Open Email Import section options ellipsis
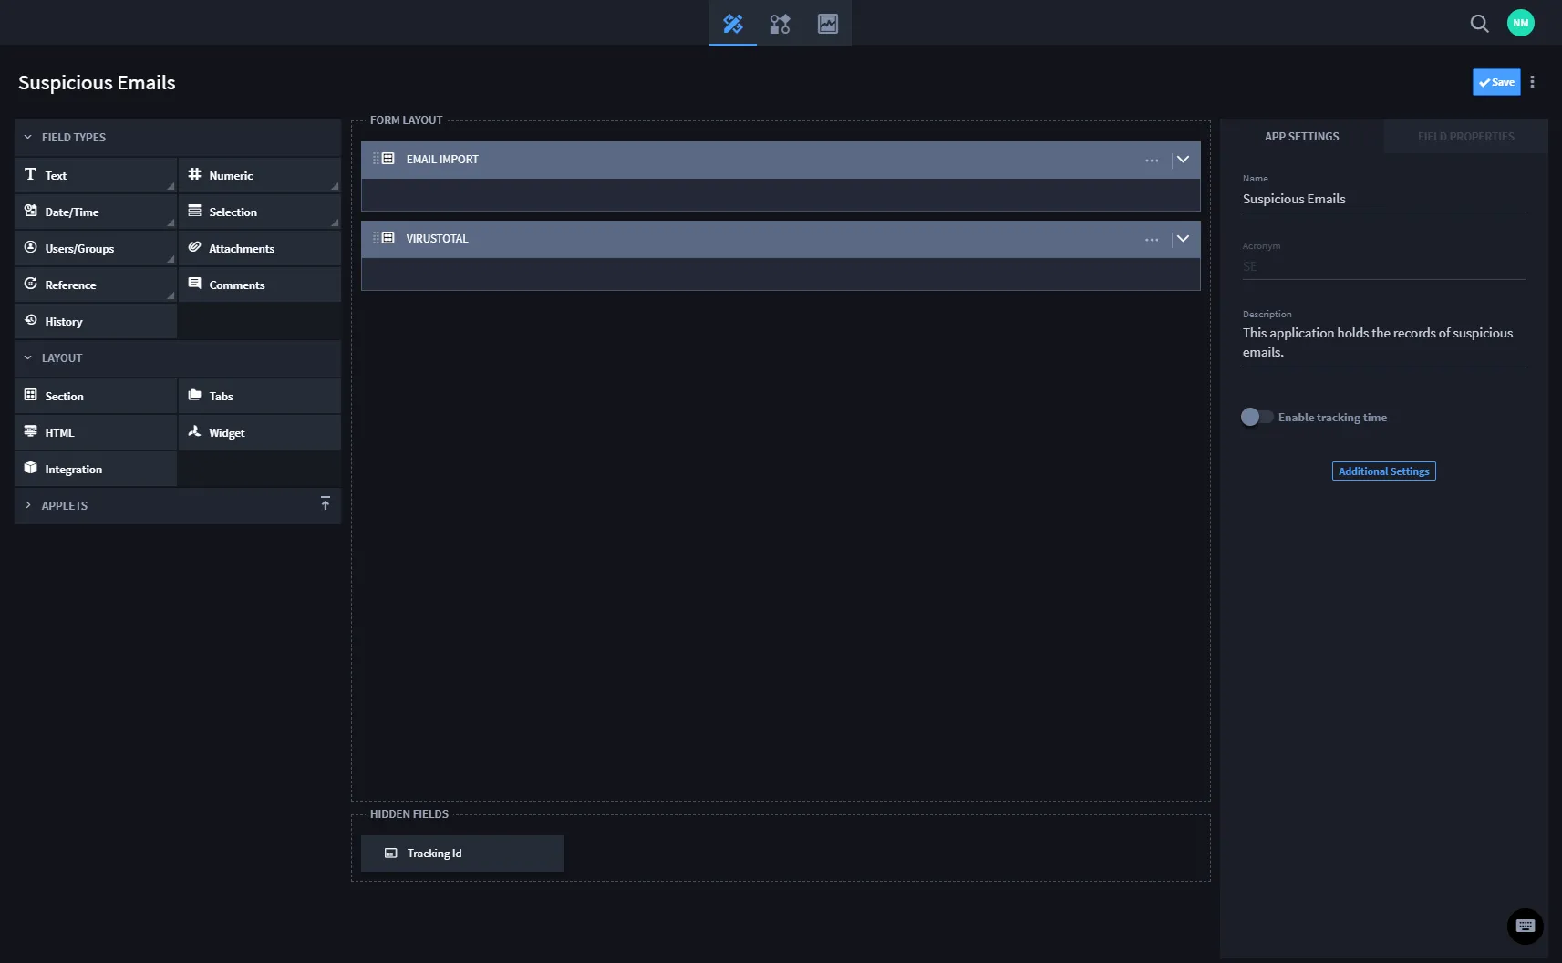Viewport: 1562px width, 963px height. coord(1152,160)
